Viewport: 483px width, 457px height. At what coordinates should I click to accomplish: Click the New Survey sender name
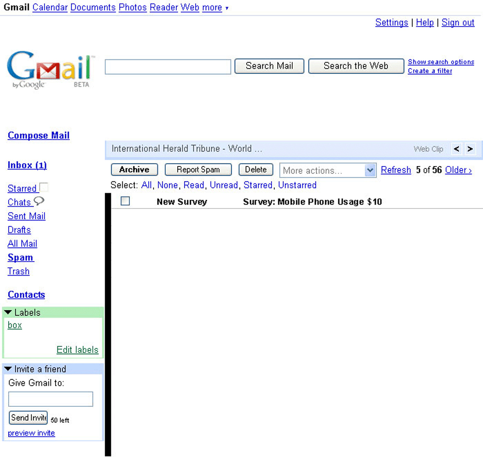click(x=182, y=202)
